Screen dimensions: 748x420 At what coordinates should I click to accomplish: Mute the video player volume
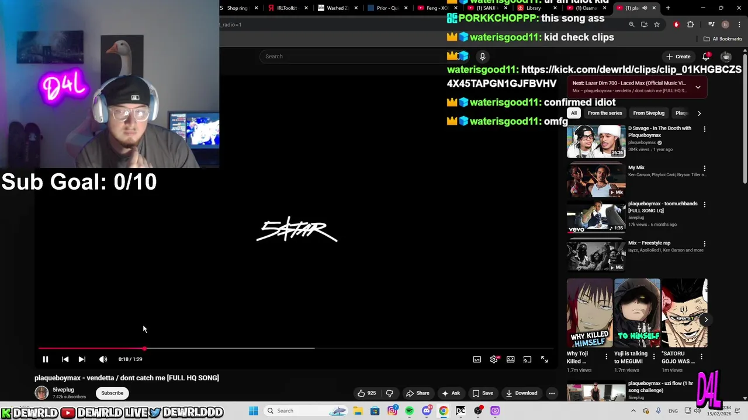click(103, 359)
